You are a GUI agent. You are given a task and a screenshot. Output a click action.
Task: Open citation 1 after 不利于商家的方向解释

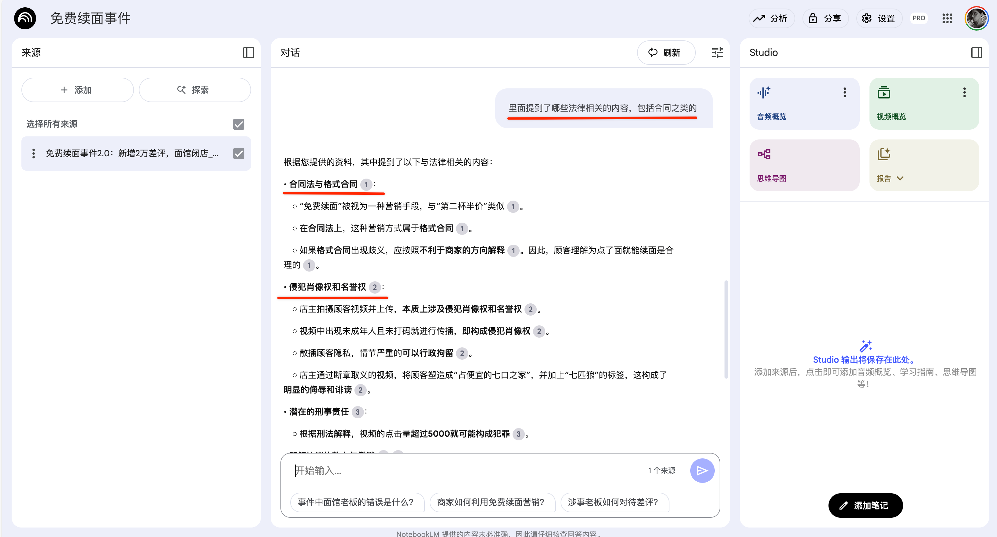click(x=513, y=251)
